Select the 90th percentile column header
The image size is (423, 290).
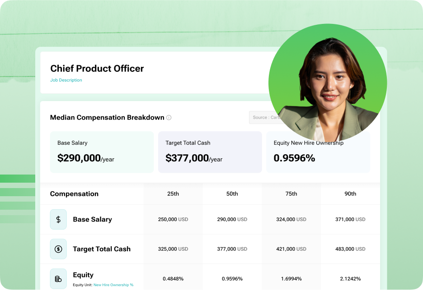[x=350, y=194]
